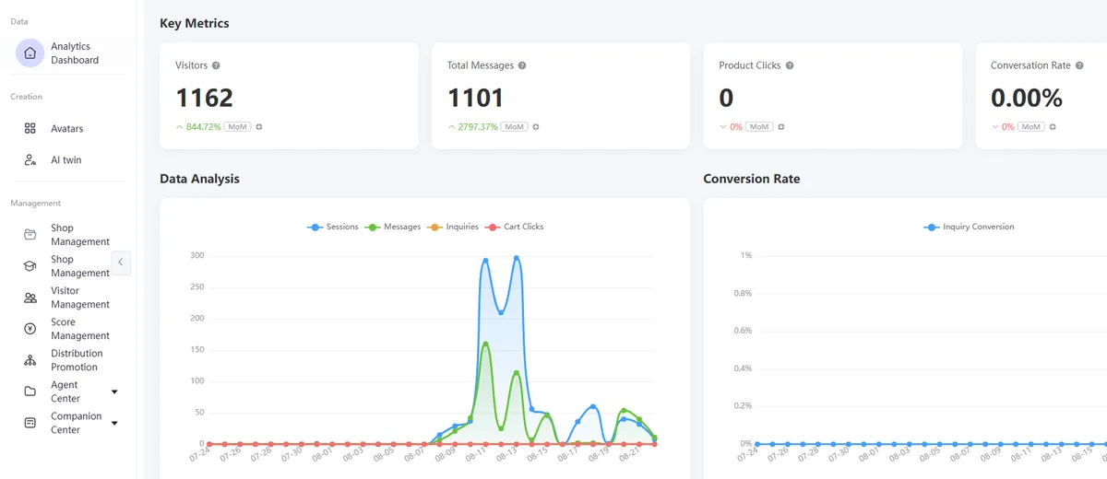Click the green Messages peak near 160
This screenshot has height=479, width=1107.
[485, 344]
